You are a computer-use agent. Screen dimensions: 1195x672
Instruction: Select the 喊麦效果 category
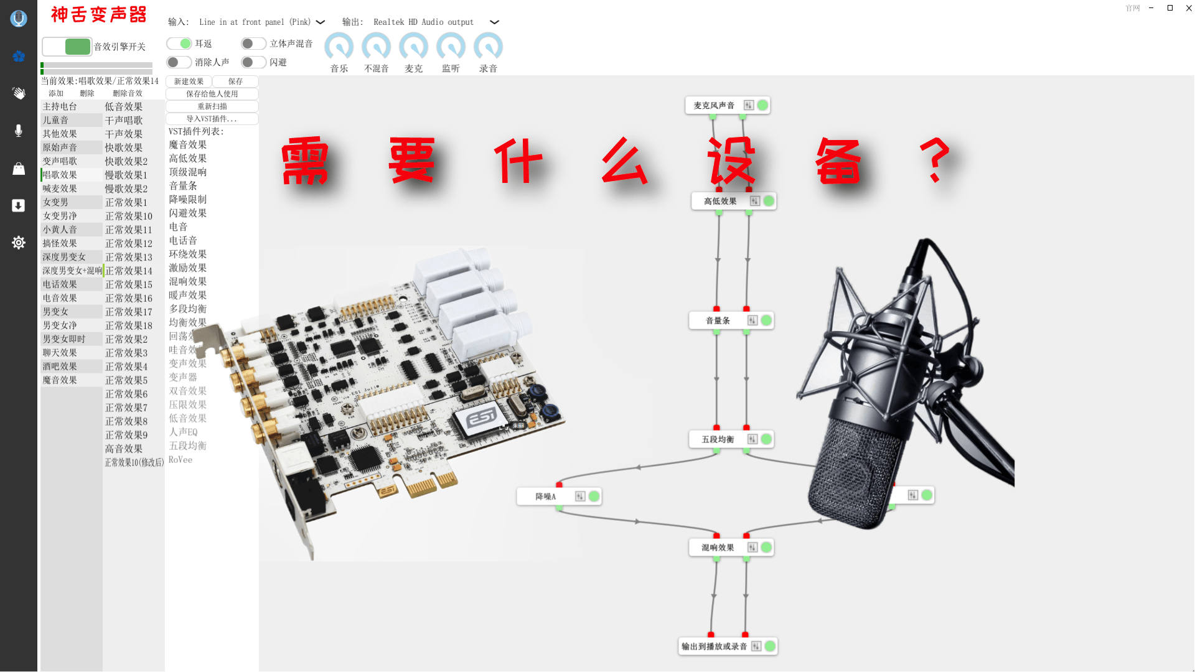coord(72,189)
